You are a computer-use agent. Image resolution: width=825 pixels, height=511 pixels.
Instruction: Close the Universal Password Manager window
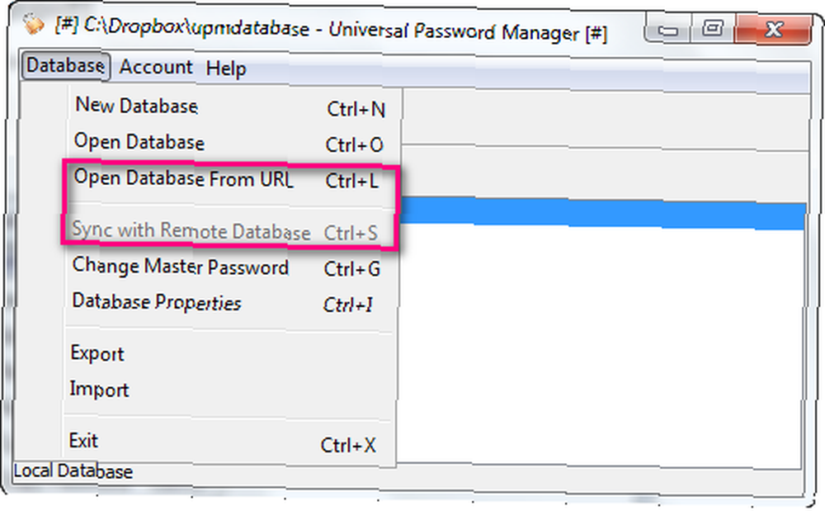click(772, 30)
